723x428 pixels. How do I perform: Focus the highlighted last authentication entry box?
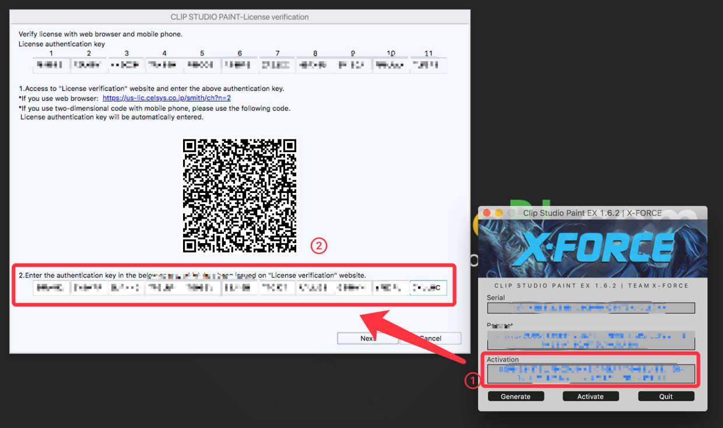[x=429, y=287]
